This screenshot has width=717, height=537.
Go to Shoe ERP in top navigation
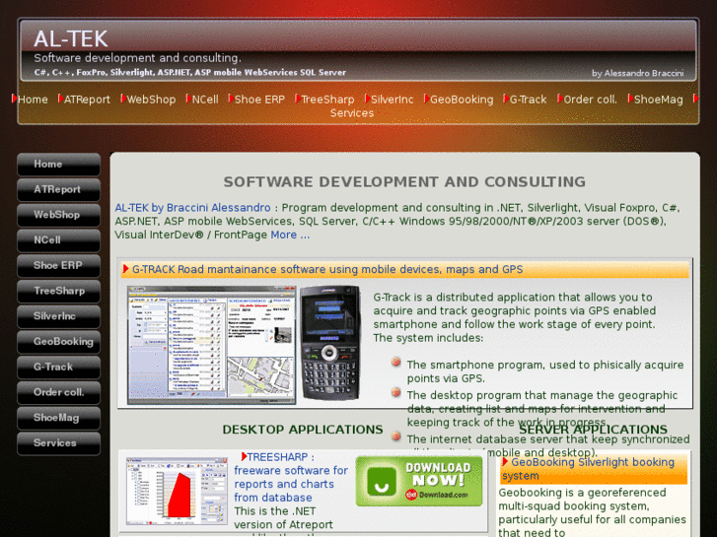259,100
